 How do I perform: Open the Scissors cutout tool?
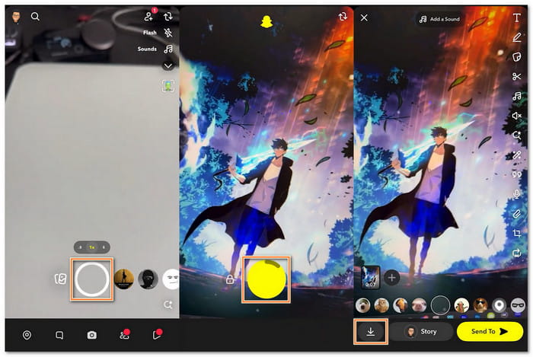pos(517,76)
